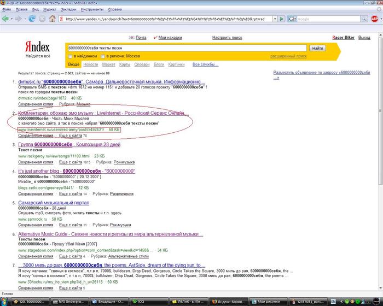Open the Файл menu
The height and width of the screenshot is (306, 383).
click(7, 9)
